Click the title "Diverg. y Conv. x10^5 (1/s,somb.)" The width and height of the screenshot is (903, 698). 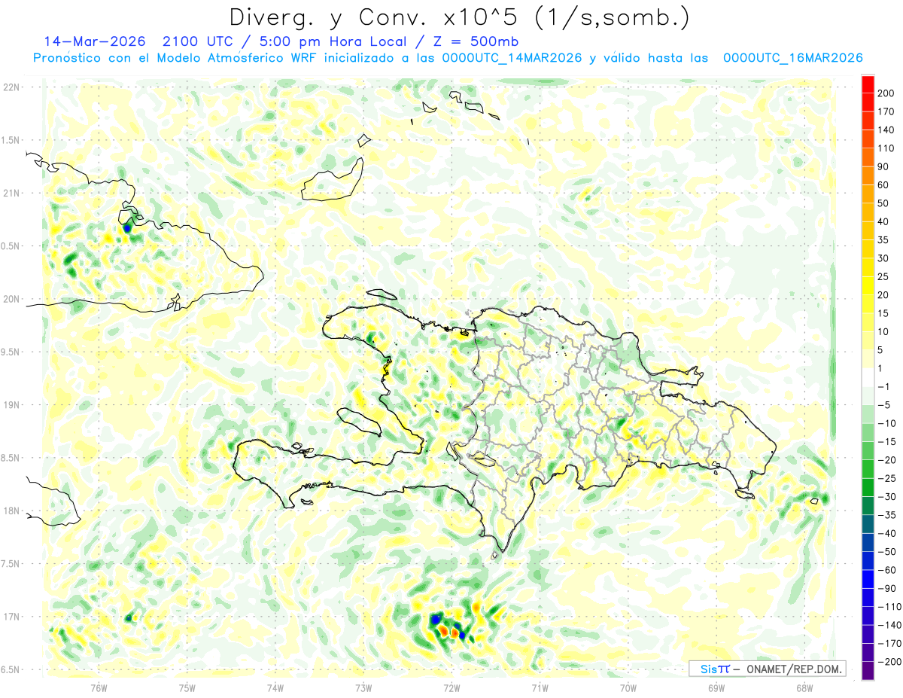[x=459, y=17]
